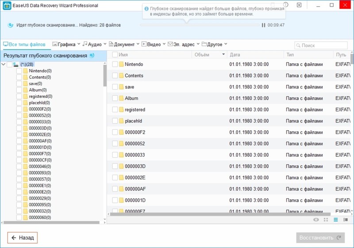Click in the Поиск search field
This screenshot has width=354, height=248.
[x=321, y=46]
